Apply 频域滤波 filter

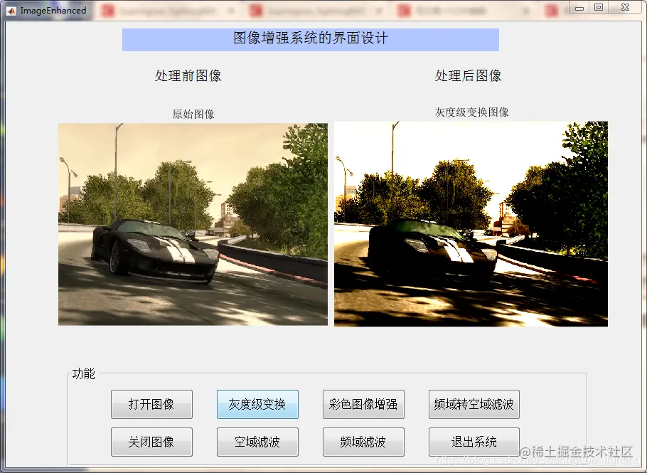[x=363, y=442]
